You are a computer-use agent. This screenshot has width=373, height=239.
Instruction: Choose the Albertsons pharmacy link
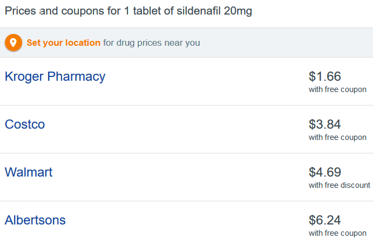(35, 220)
